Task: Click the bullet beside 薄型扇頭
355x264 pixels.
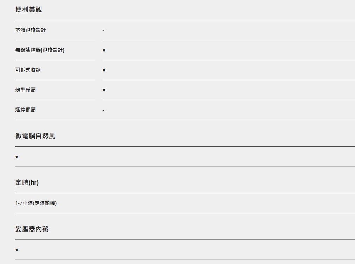Action: click(104, 90)
